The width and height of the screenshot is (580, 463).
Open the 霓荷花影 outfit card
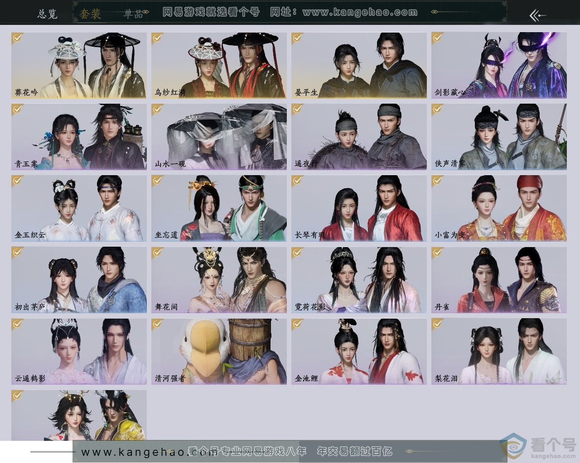tap(359, 280)
